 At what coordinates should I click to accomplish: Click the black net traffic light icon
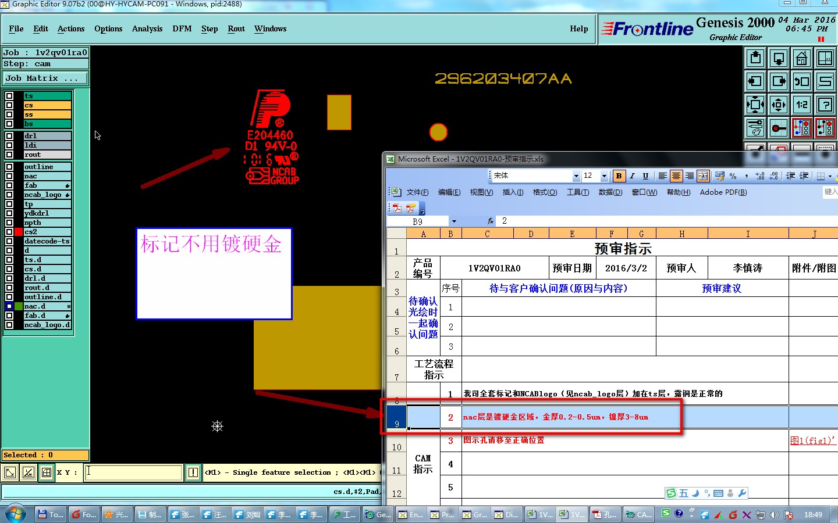825,128
